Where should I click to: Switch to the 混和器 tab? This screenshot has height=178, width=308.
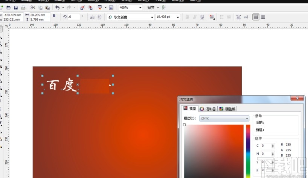[208, 109]
